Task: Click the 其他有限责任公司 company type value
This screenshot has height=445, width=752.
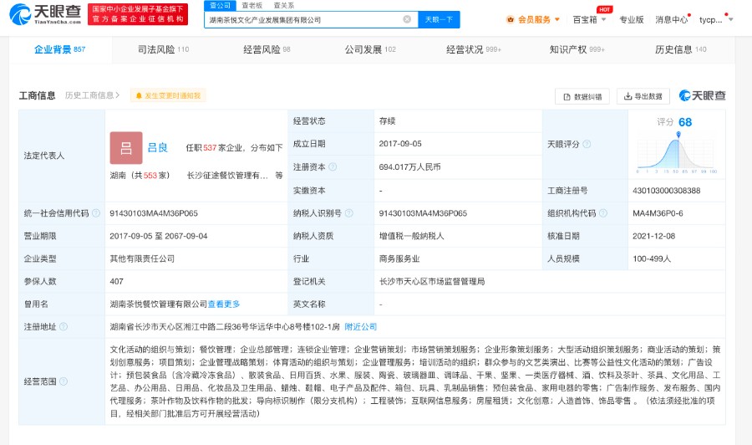Action: pyautogui.click(x=142, y=258)
